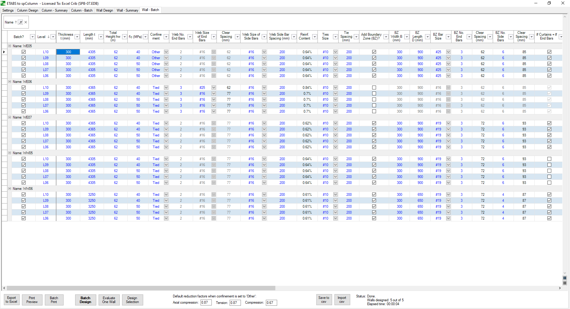Click the Batch Design button
The image size is (570, 309).
pos(85,300)
